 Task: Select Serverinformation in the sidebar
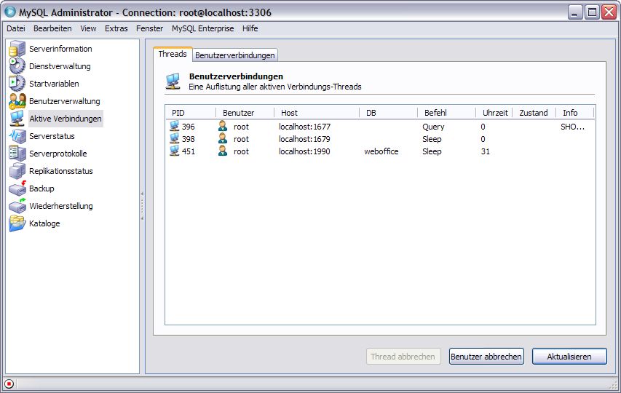60,49
